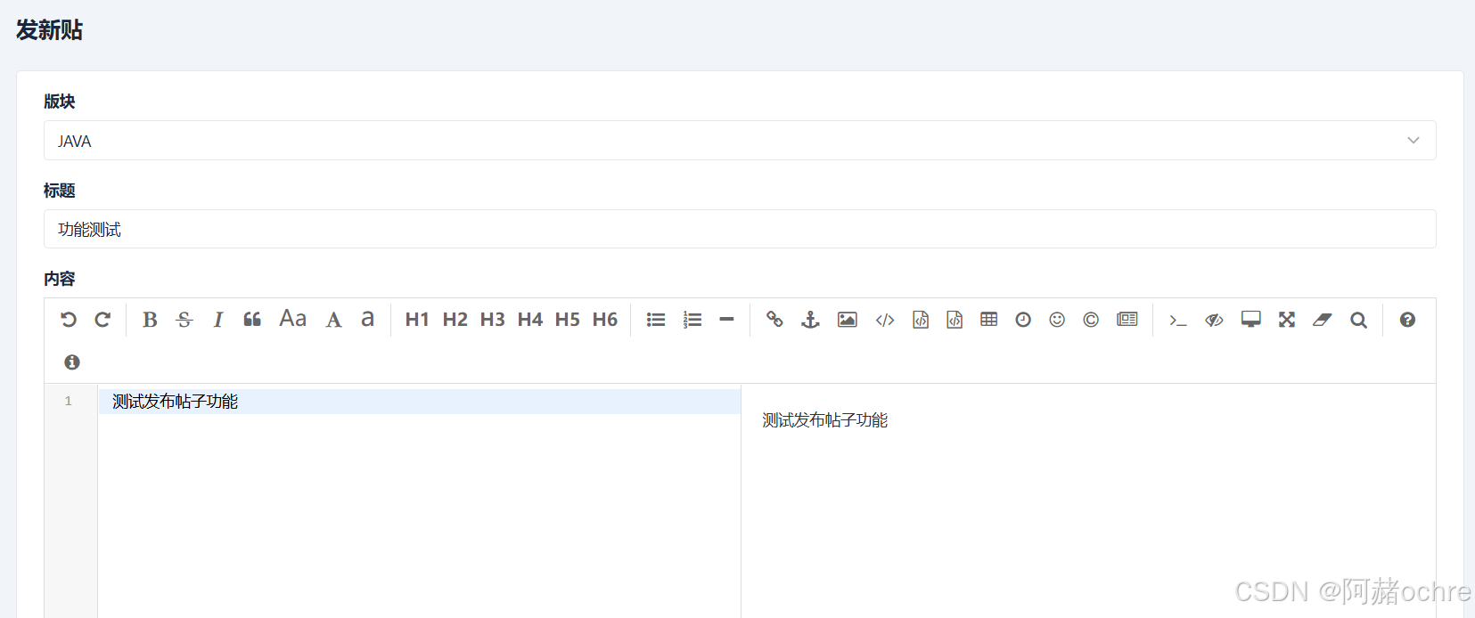
Task: Insert inline code with </> icon
Action: click(885, 320)
